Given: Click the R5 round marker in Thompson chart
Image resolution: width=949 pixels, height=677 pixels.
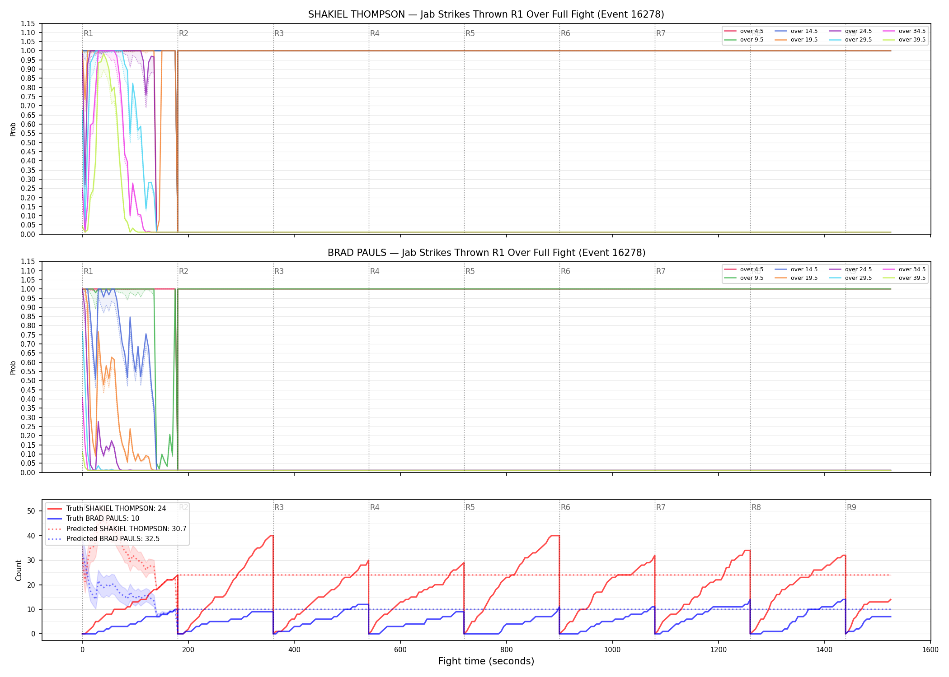Looking at the screenshot, I should [x=470, y=33].
